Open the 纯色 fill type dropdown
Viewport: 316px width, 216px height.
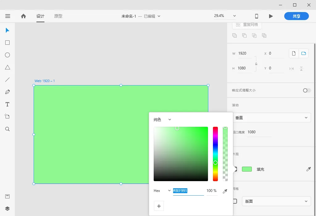pyautogui.click(x=162, y=120)
